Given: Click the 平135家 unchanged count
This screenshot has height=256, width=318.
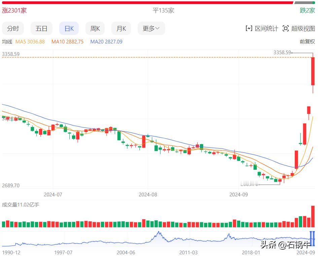Looking at the screenshot, I should click(x=163, y=10).
